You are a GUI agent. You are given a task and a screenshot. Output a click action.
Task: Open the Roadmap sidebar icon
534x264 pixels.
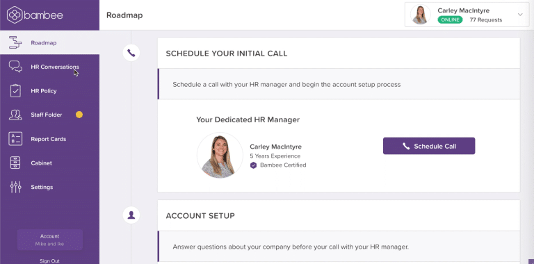pyautogui.click(x=15, y=42)
